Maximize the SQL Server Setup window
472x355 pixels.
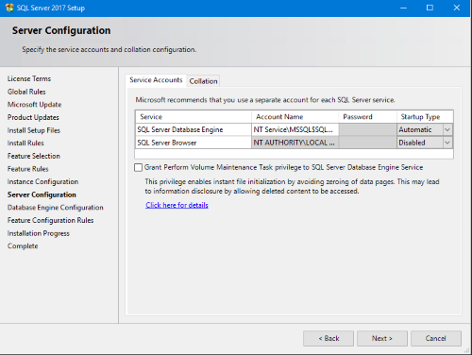pyautogui.click(x=430, y=8)
